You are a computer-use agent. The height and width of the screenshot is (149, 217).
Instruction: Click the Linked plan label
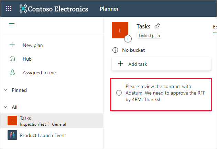coord(149,35)
